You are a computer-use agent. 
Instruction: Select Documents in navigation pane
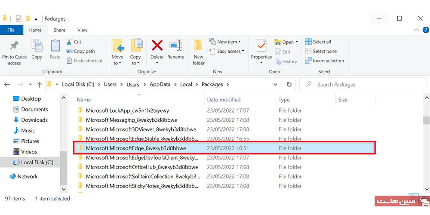[31, 109]
